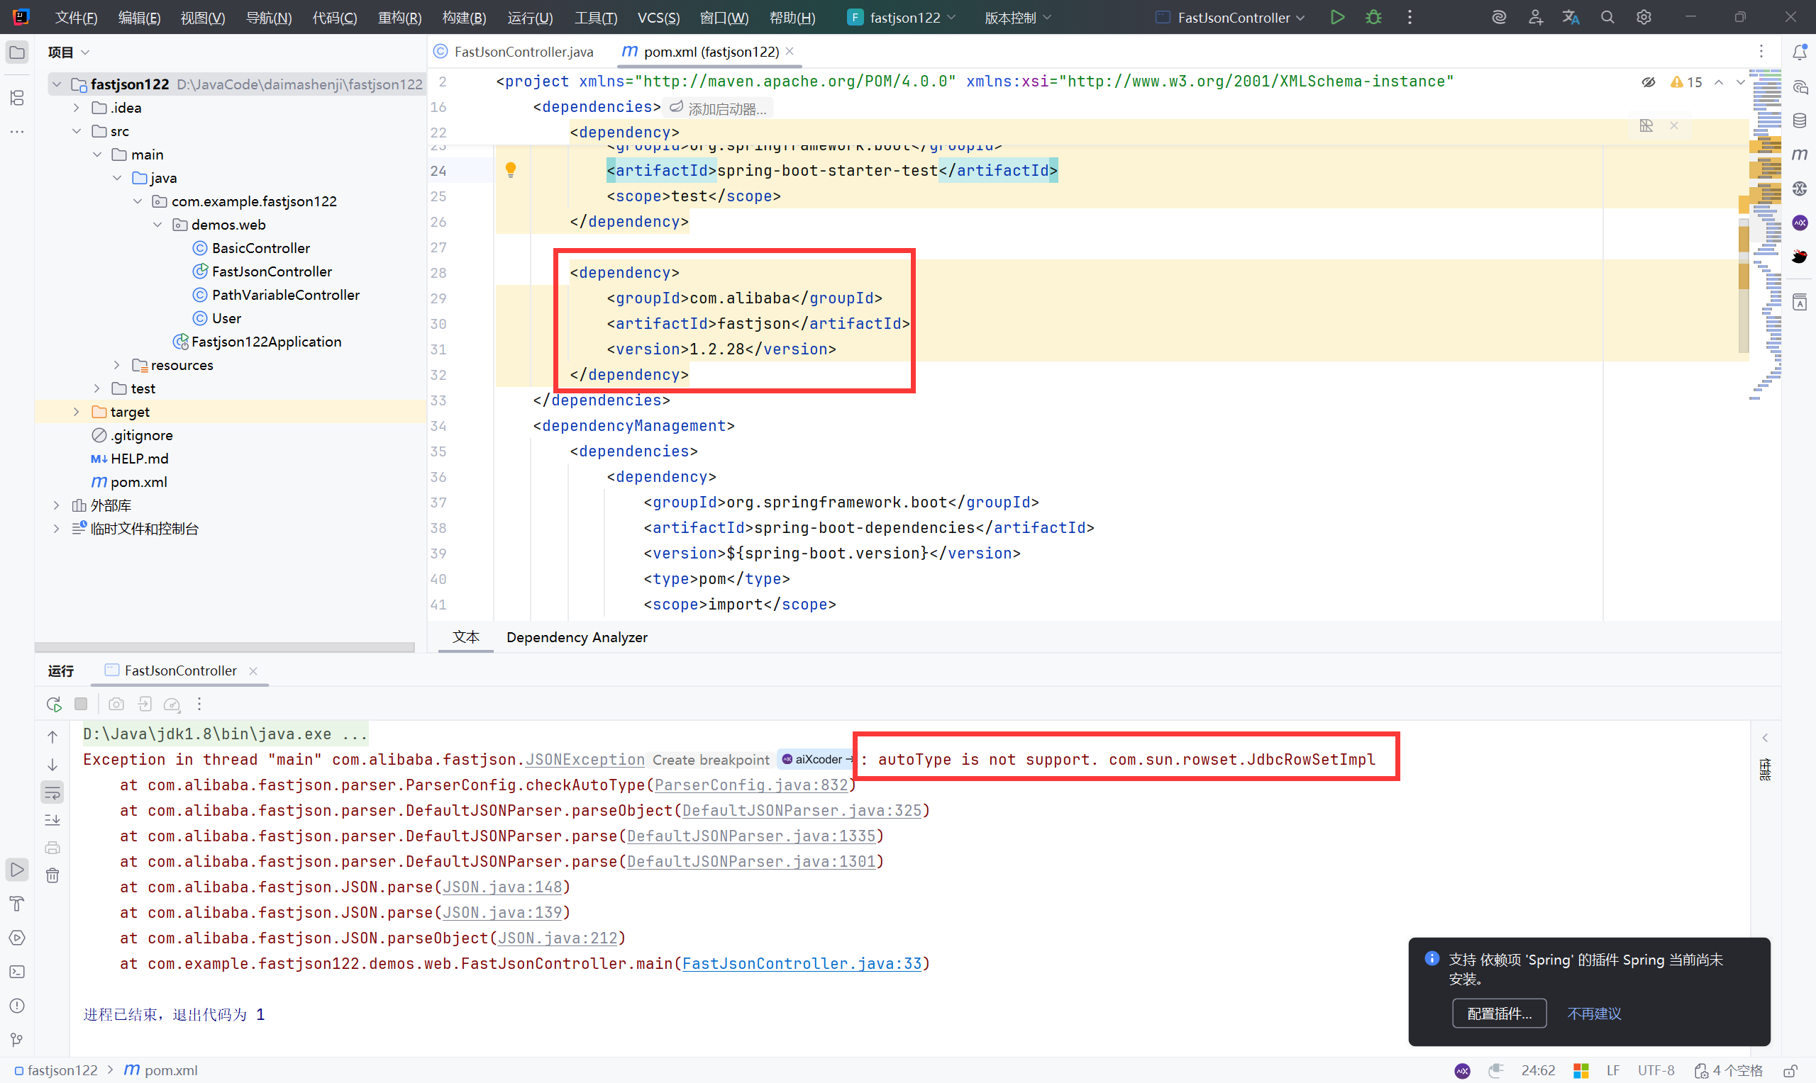This screenshot has height=1083, width=1816.
Task: Collapse the demos.web package
Action: pos(157,225)
